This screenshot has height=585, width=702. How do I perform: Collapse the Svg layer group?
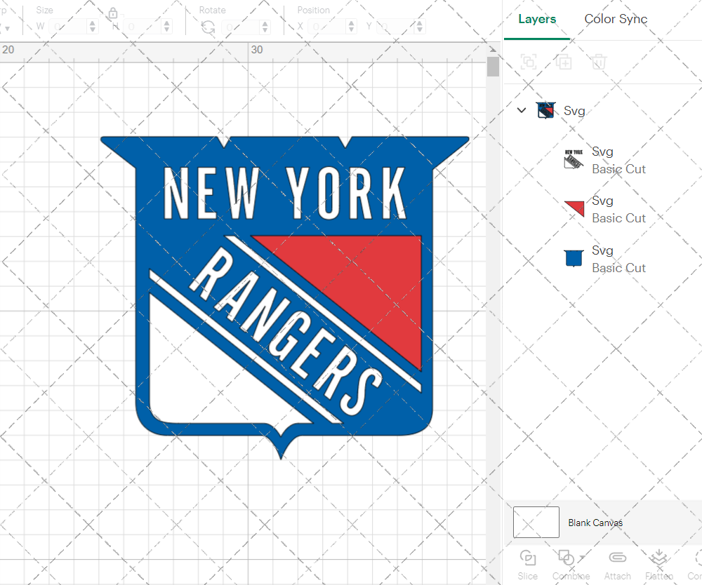[x=521, y=110]
